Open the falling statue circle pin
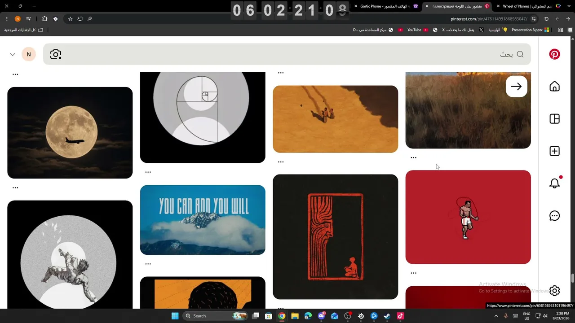575x323 pixels. pyautogui.click(x=70, y=254)
